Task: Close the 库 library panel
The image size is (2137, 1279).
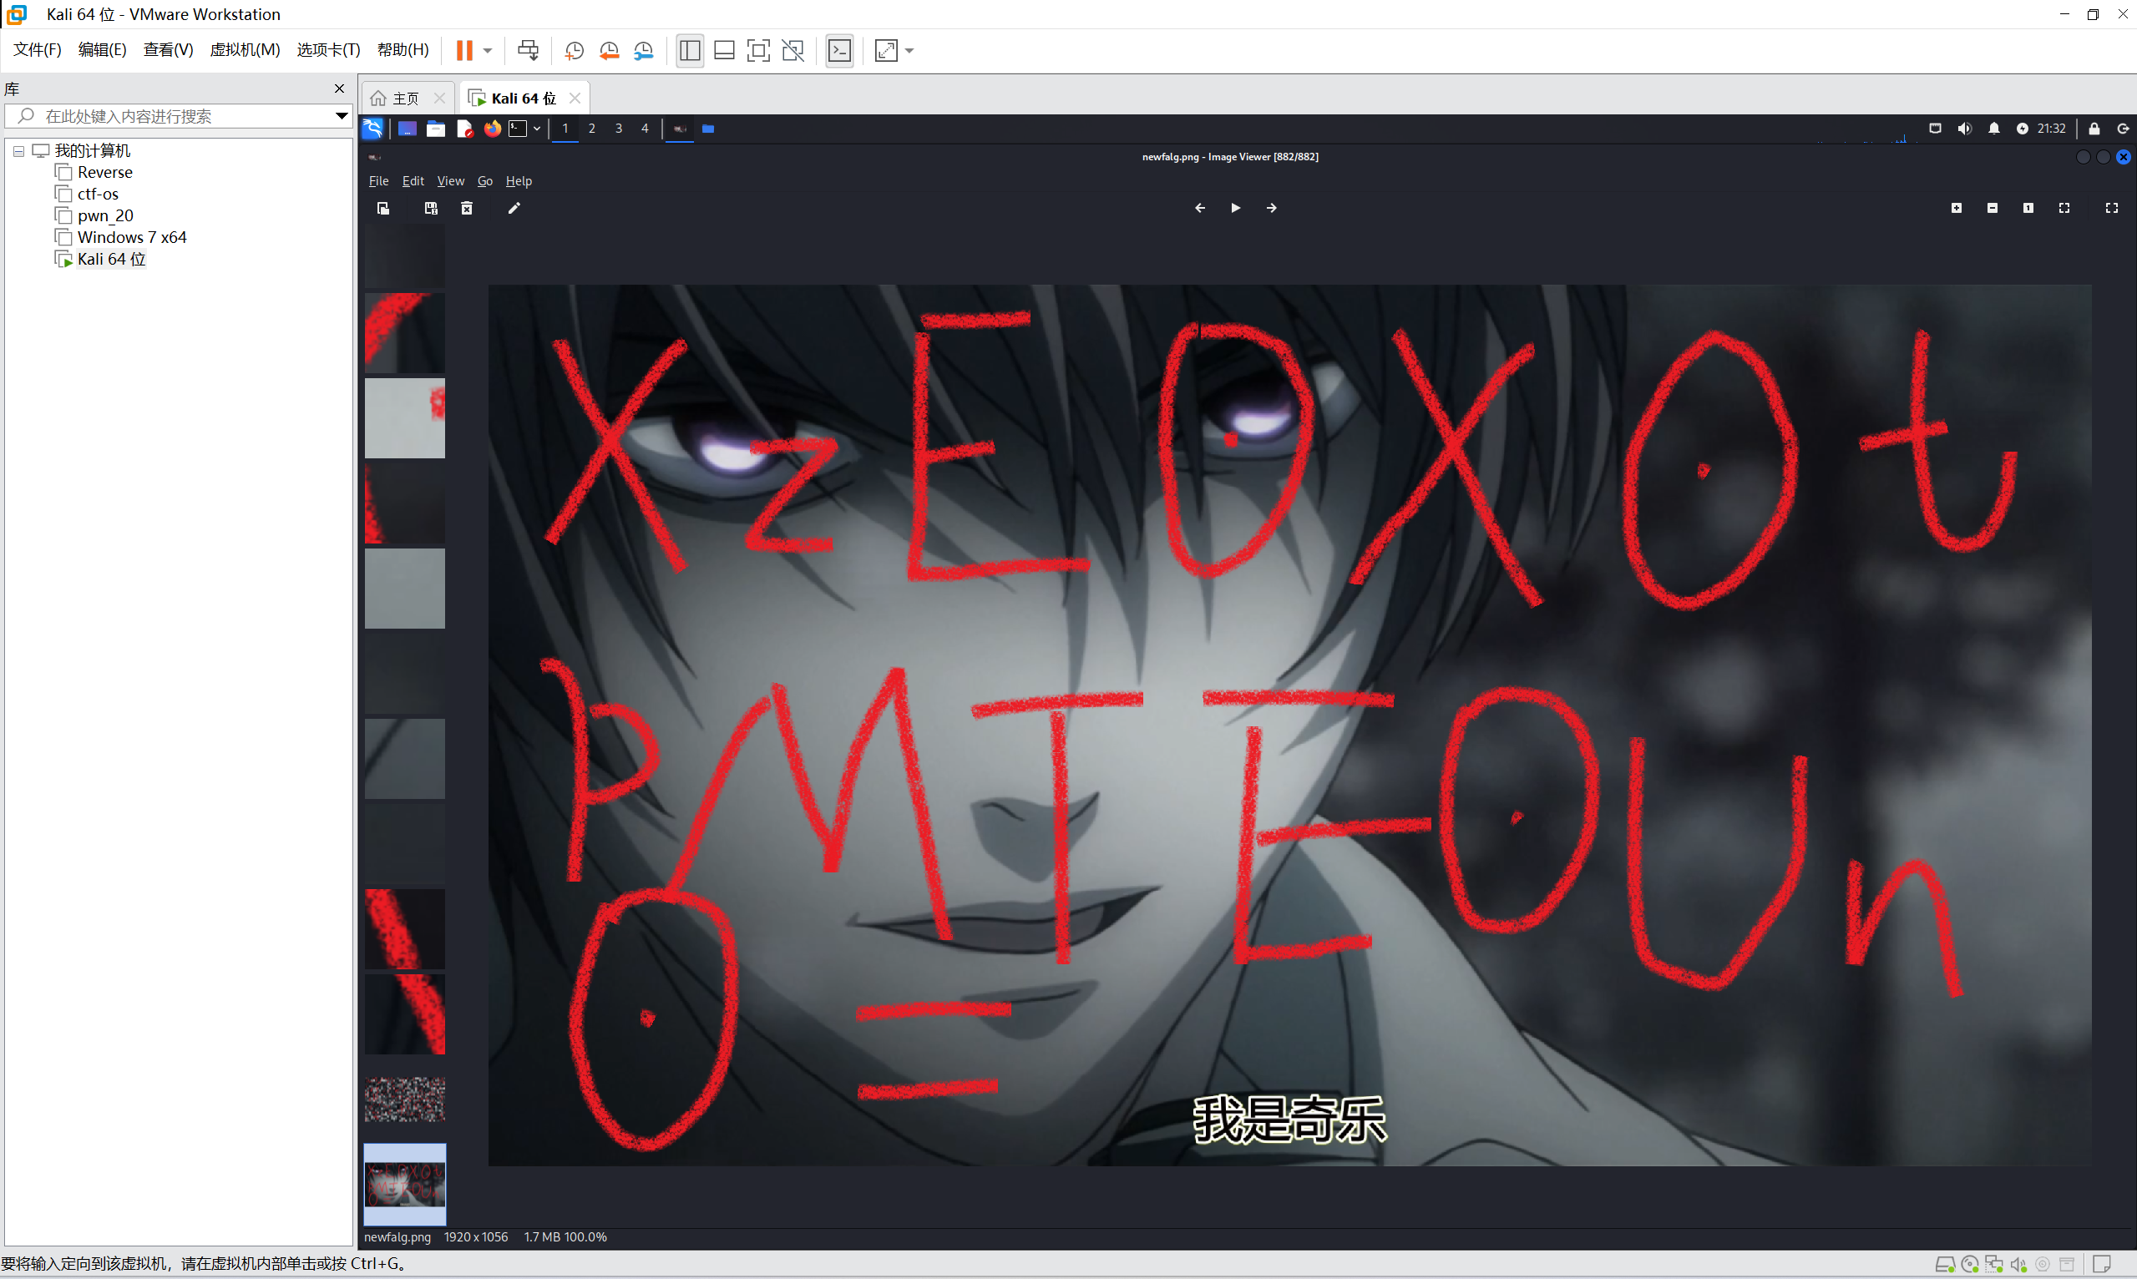Action: pos(339,88)
